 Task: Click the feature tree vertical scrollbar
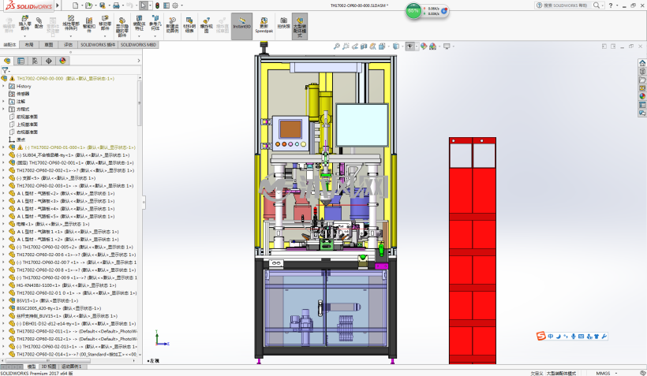[140, 103]
